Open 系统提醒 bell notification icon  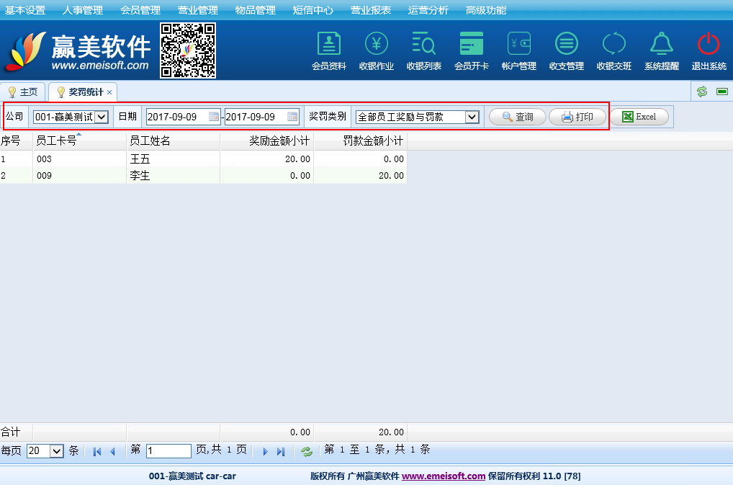[x=662, y=45]
